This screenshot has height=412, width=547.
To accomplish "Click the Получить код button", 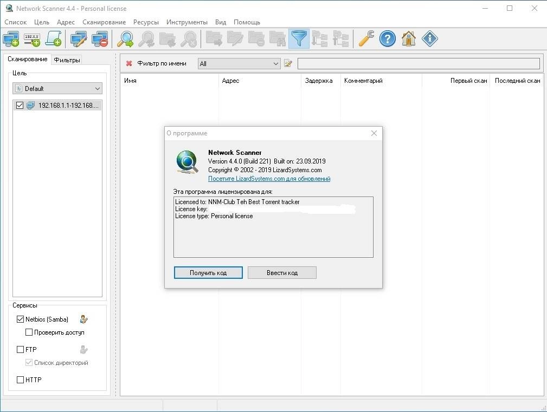I will pyautogui.click(x=208, y=273).
